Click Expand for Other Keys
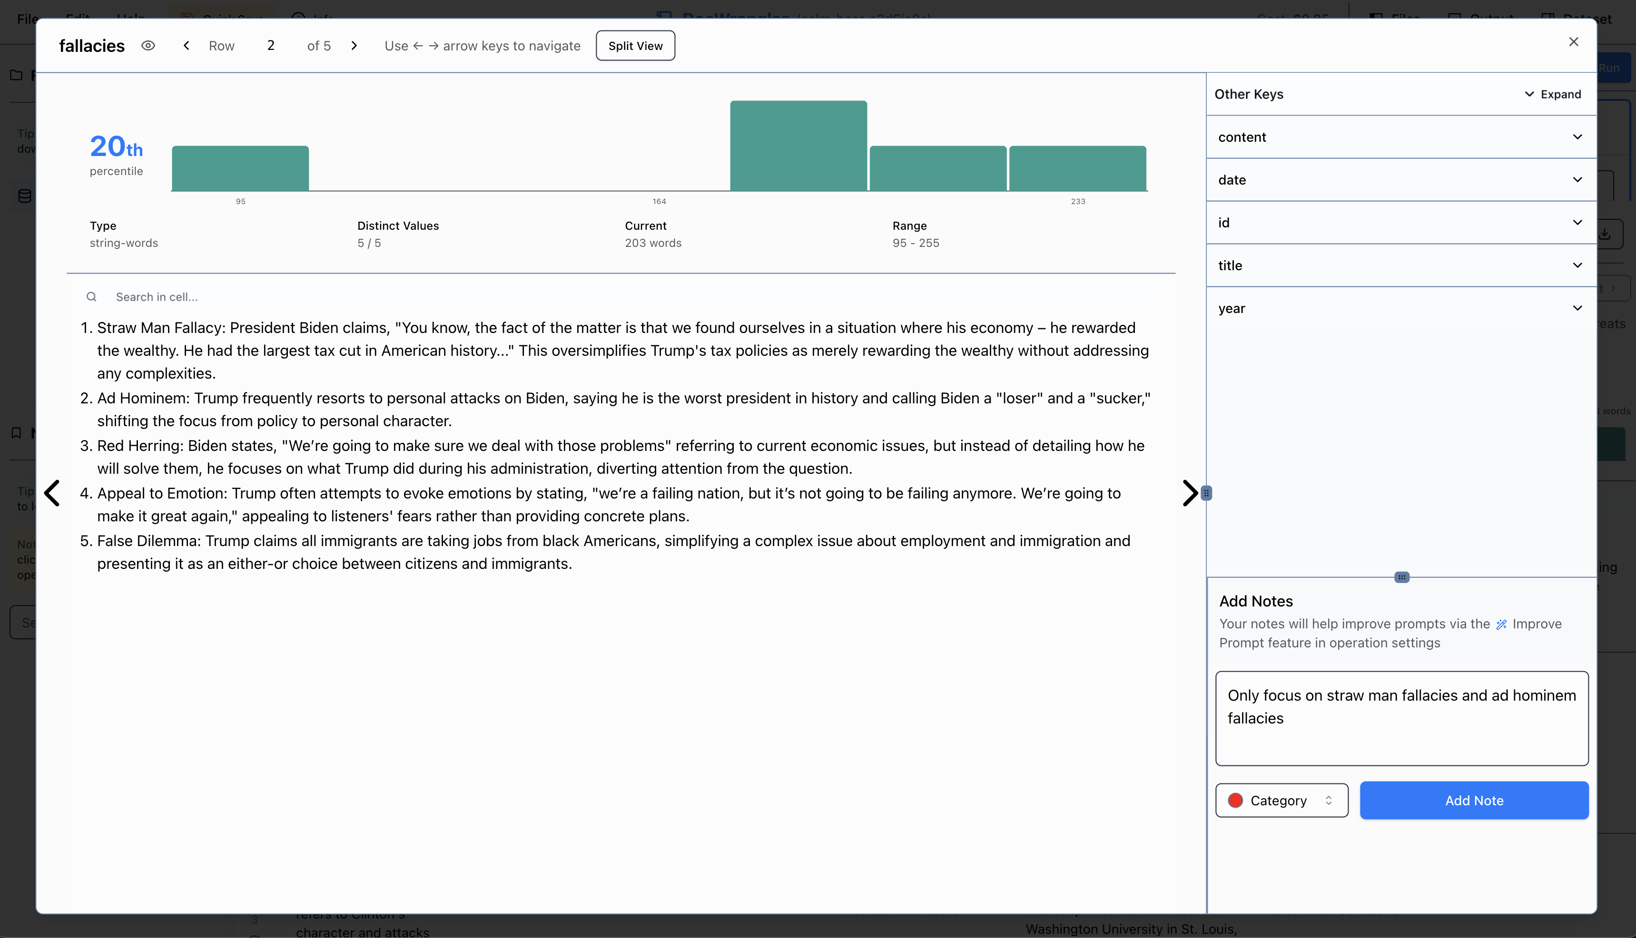The image size is (1636, 938). click(1552, 94)
